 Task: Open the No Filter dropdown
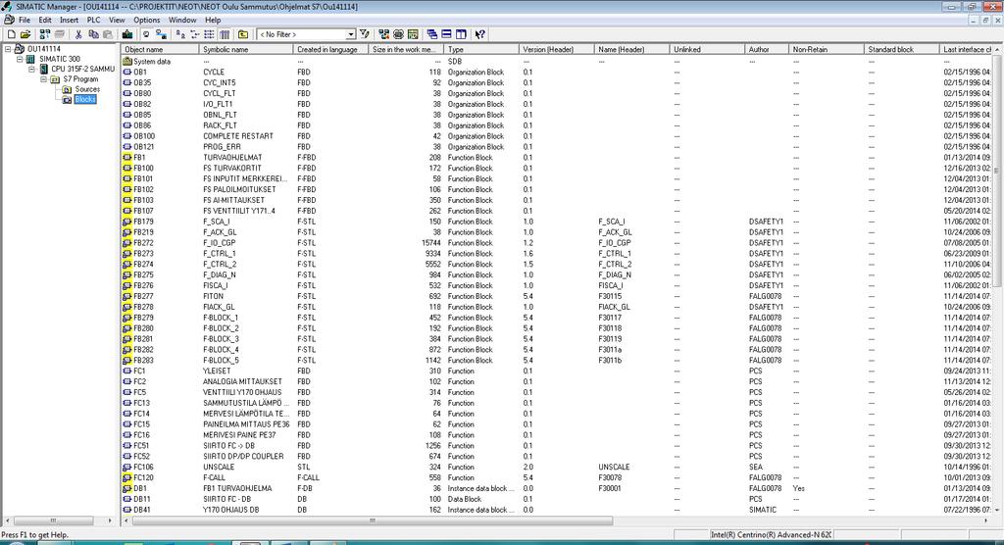click(x=351, y=34)
